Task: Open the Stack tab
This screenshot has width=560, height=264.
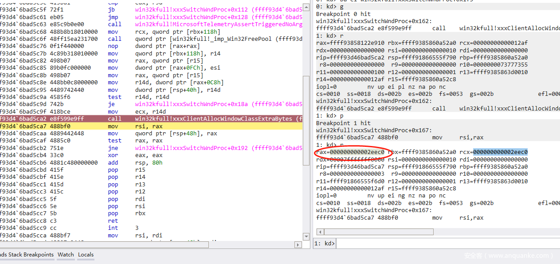Action: point(16,255)
